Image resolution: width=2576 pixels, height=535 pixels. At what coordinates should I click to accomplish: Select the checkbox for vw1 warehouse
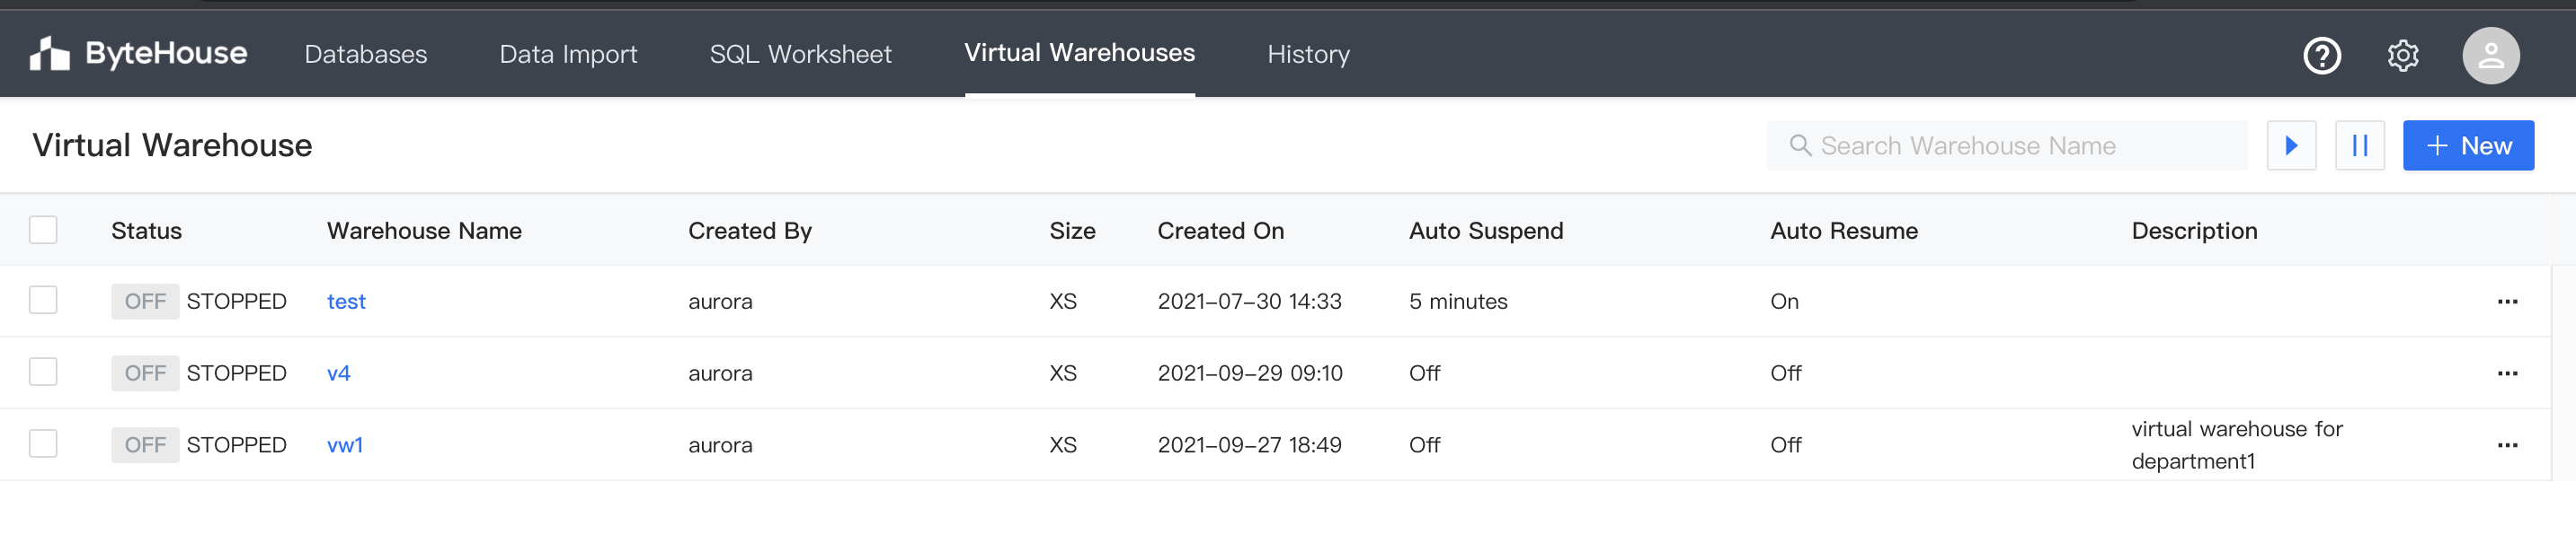pyautogui.click(x=43, y=444)
